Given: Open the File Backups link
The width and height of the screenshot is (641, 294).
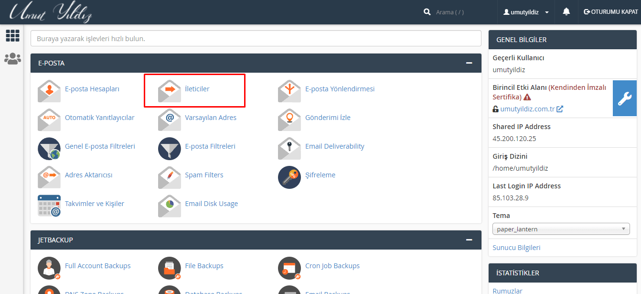Looking at the screenshot, I should tap(204, 266).
